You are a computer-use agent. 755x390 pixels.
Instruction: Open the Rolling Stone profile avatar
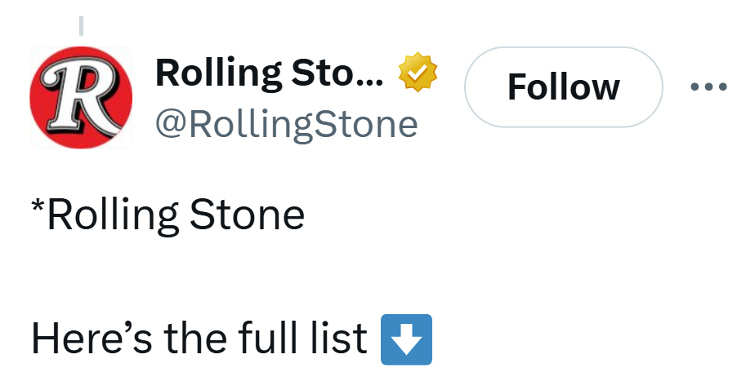point(81,97)
